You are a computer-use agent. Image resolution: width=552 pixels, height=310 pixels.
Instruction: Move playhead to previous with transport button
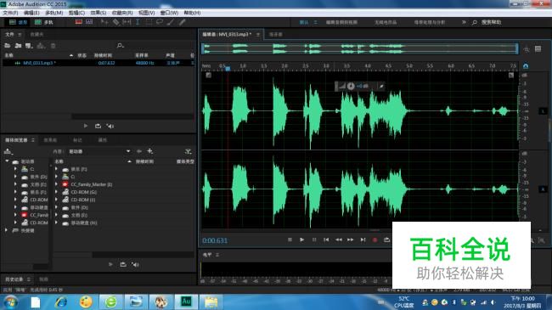point(326,240)
